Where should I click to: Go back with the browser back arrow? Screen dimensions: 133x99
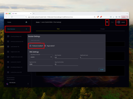coord(6,17)
